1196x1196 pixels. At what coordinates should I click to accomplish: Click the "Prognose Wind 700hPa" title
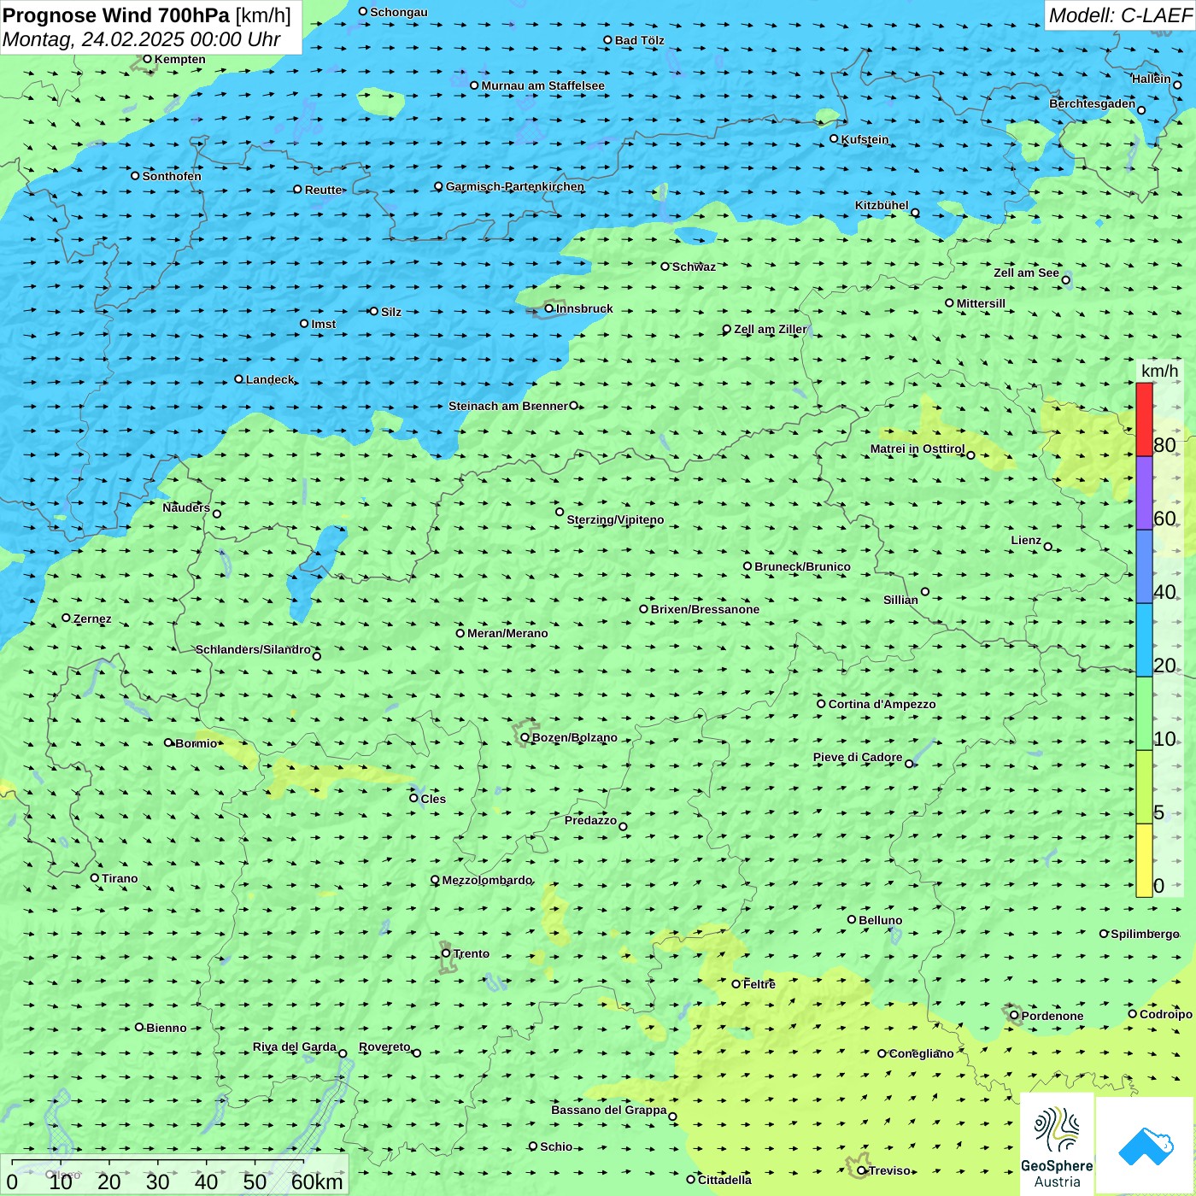[117, 15]
